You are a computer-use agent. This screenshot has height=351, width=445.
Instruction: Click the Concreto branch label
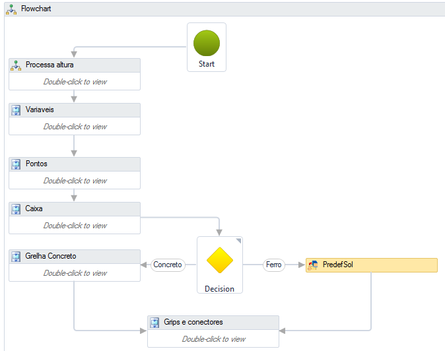[168, 265]
